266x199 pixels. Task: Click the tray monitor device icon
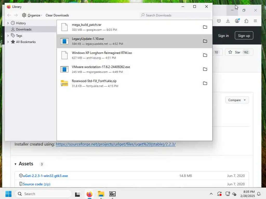click(228, 194)
